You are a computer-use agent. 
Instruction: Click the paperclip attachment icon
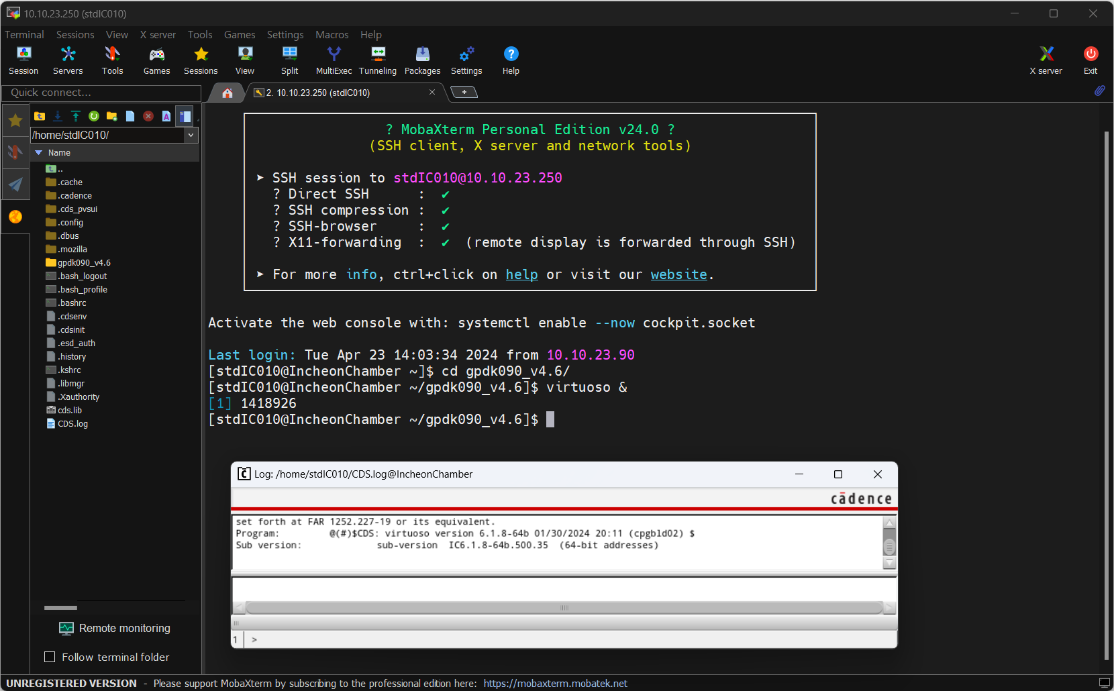[1099, 91]
